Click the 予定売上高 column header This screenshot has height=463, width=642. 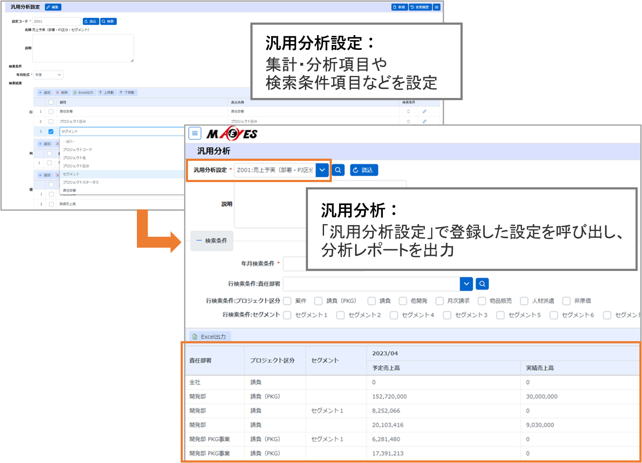point(444,368)
